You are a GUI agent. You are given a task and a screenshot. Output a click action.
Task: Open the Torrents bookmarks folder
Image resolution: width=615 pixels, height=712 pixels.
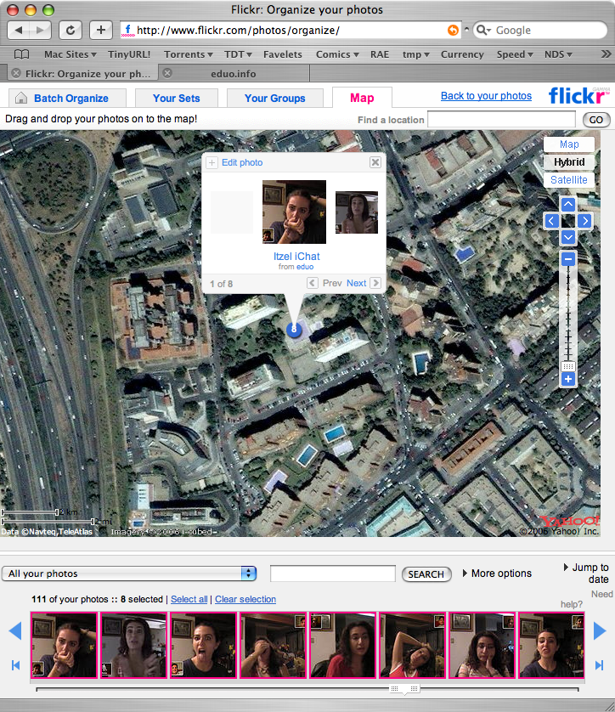(x=189, y=54)
